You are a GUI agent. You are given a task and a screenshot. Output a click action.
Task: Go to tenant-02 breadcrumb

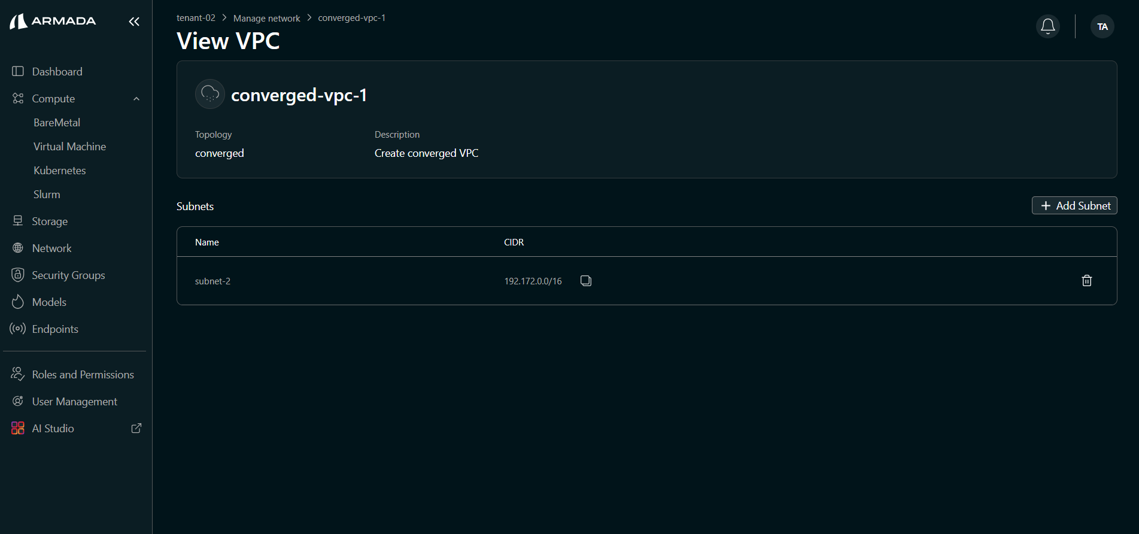click(196, 18)
